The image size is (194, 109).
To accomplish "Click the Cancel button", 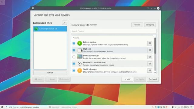I will tap(153, 79).
